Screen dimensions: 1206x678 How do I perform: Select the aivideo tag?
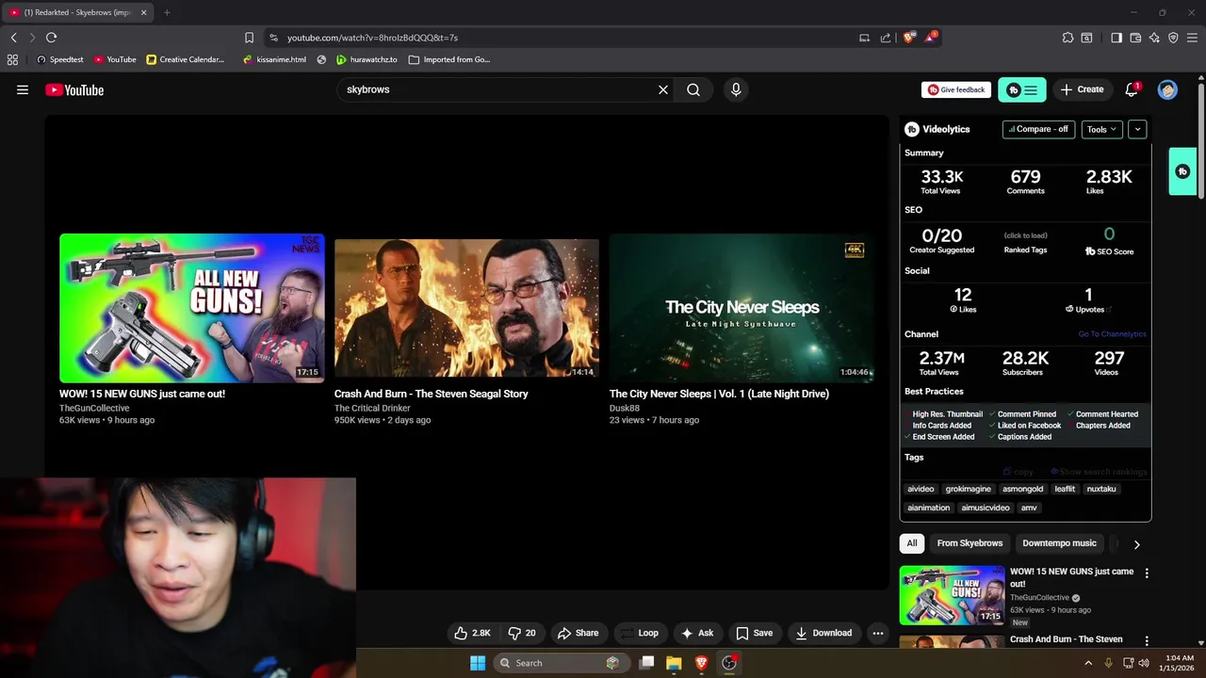[x=921, y=489]
